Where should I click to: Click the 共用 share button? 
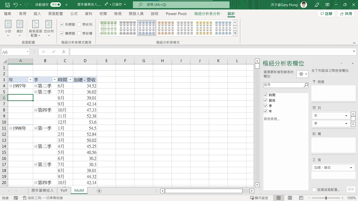pos(346,14)
